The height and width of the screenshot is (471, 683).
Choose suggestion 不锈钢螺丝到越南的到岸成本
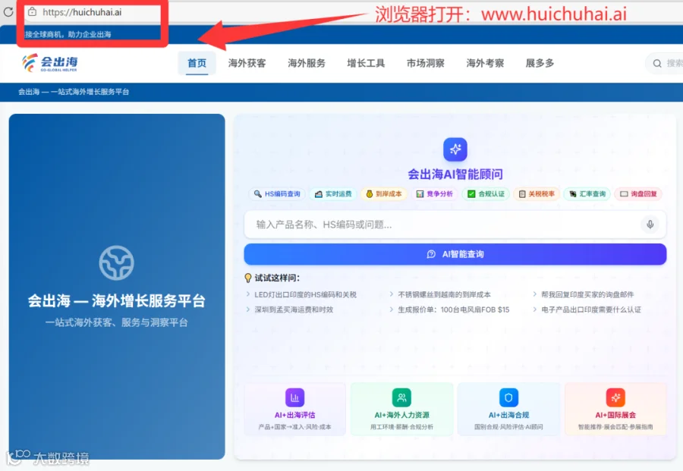coord(444,295)
